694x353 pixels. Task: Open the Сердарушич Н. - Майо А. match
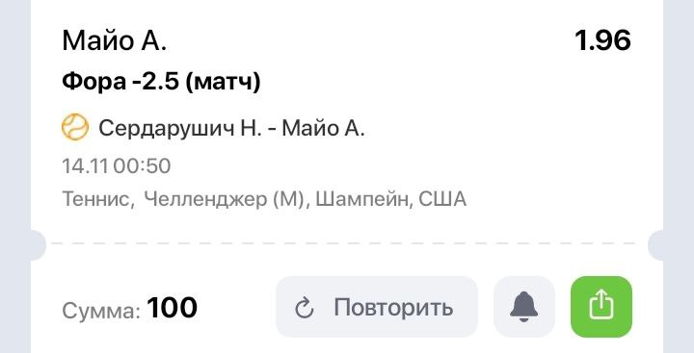[x=231, y=128]
